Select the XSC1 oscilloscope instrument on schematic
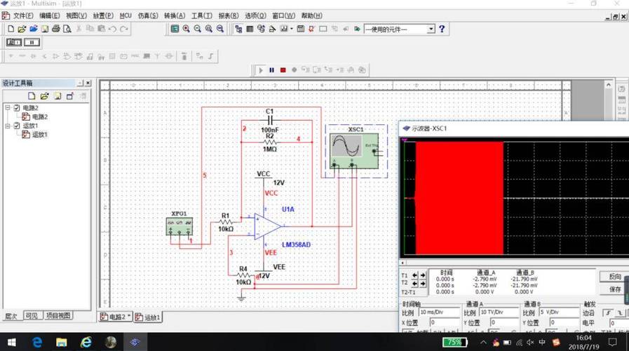Image resolution: width=629 pixels, height=351 pixels. pos(354,151)
